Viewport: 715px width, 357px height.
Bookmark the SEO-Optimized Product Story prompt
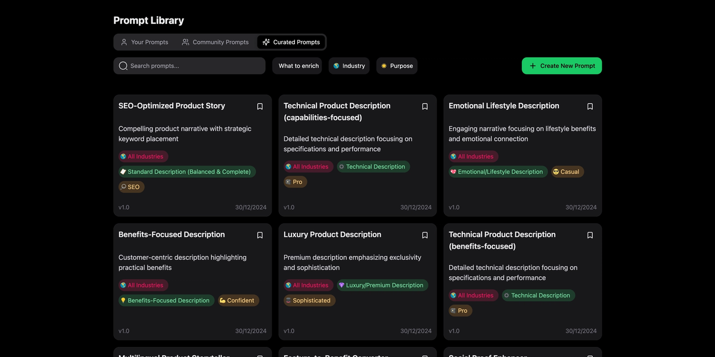click(x=260, y=106)
